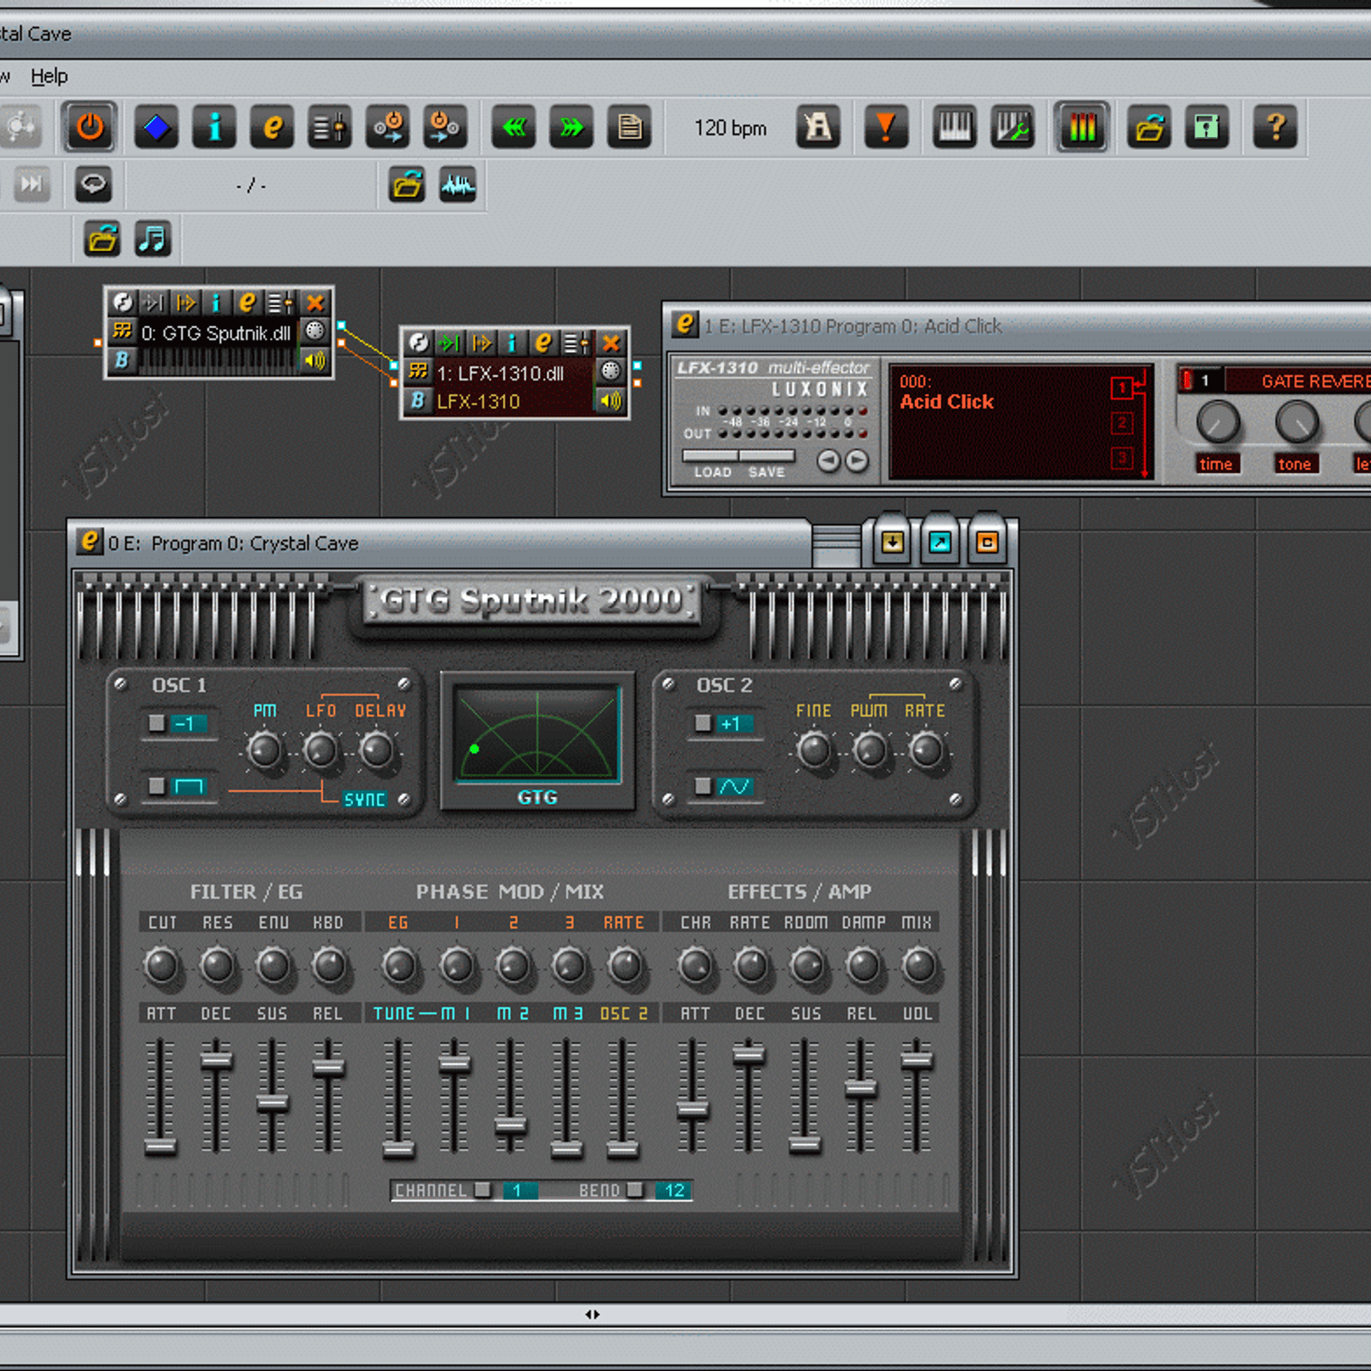Open plugin editor via toolbar 'e' icon
The image size is (1371, 1371).
tap(272, 128)
